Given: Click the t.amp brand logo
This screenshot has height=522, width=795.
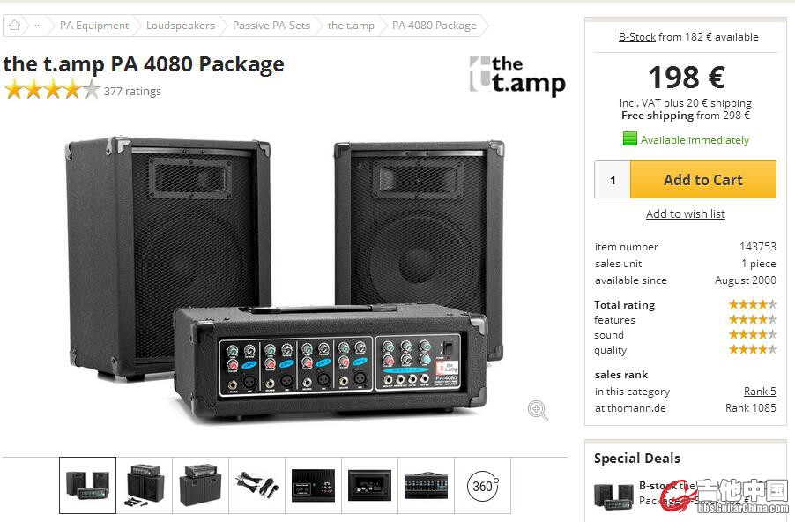Looking at the screenshot, I should [516, 76].
